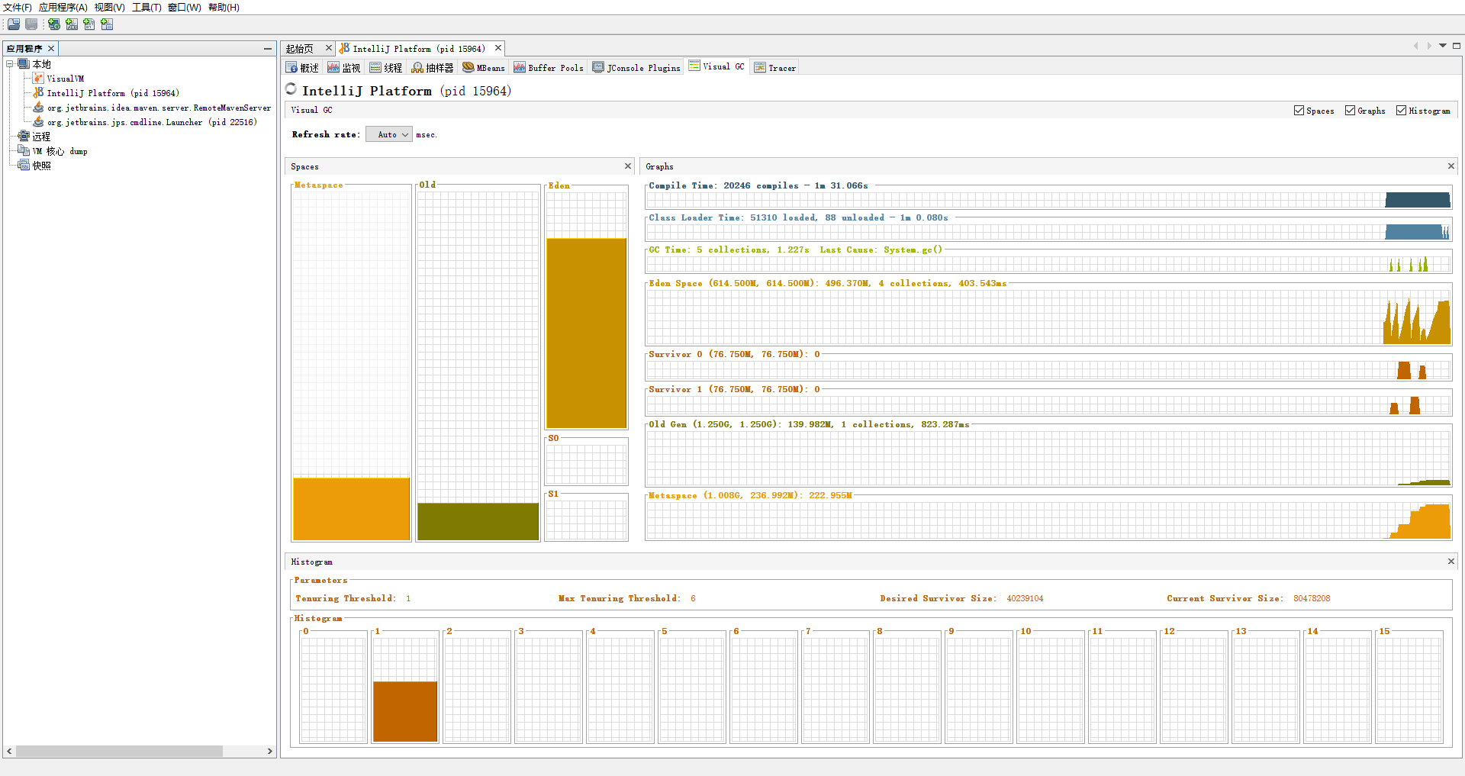Screen dimensions: 1465x776
Task: Collapse the 本地 tree node
Action: pyautogui.click(x=10, y=64)
